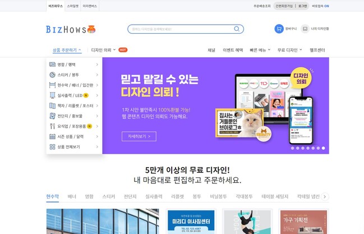364x234 pixels.
Task: Select the first carousel dot indicator
Action: 293,148
